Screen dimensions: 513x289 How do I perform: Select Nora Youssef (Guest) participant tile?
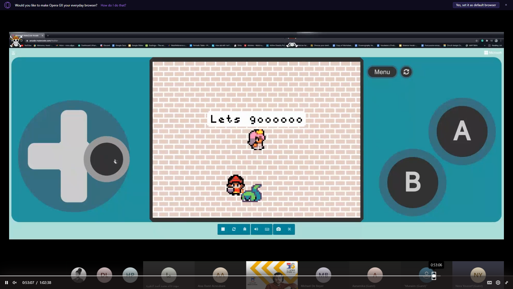click(x=478, y=275)
